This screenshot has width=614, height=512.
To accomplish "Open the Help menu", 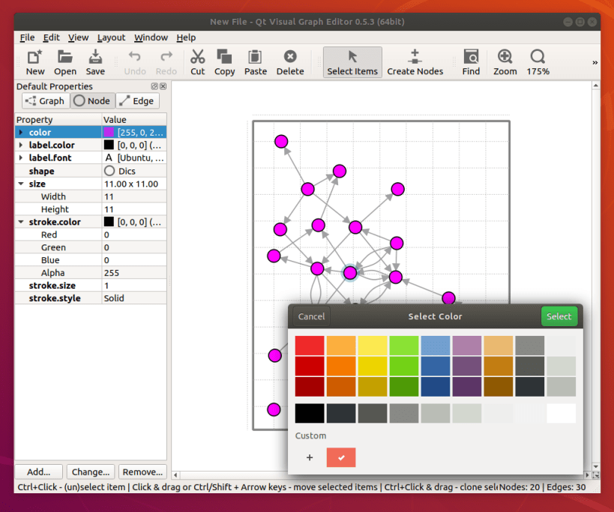I will (x=186, y=37).
